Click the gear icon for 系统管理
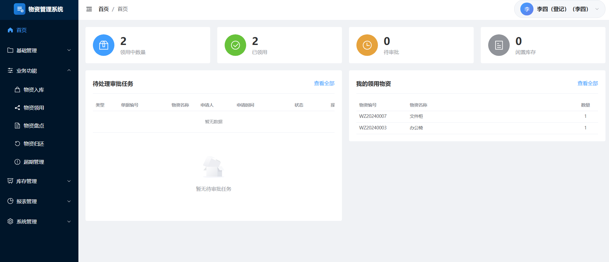This screenshot has height=262, width=609. [10, 222]
